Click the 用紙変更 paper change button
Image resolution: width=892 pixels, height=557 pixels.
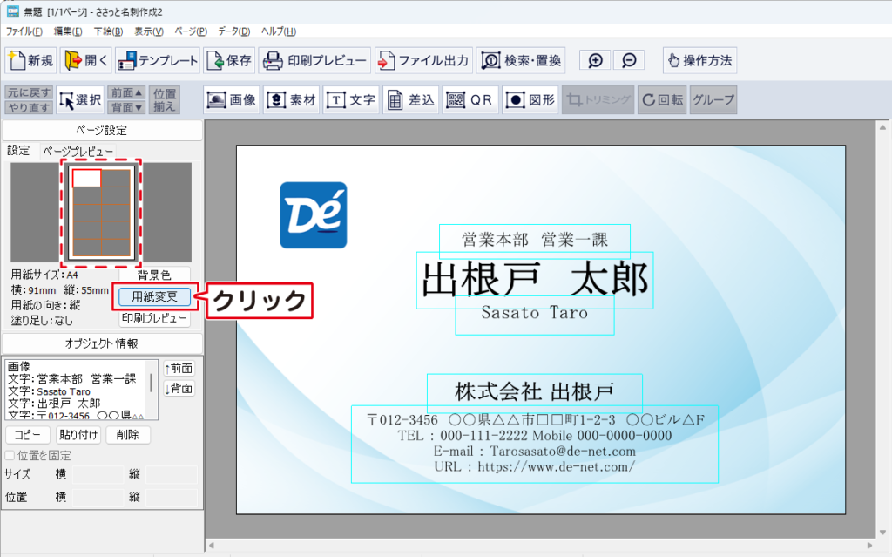click(154, 296)
